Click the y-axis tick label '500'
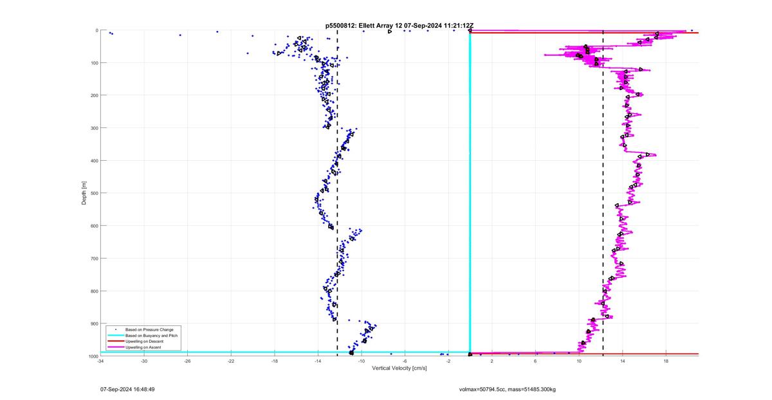Image resolution: width=772 pixels, height=400 pixels. click(93, 193)
